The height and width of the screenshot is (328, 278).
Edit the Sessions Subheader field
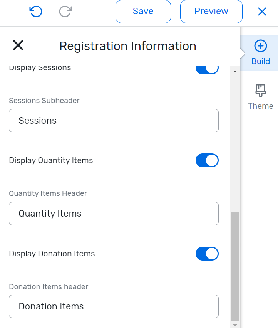pos(114,121)
